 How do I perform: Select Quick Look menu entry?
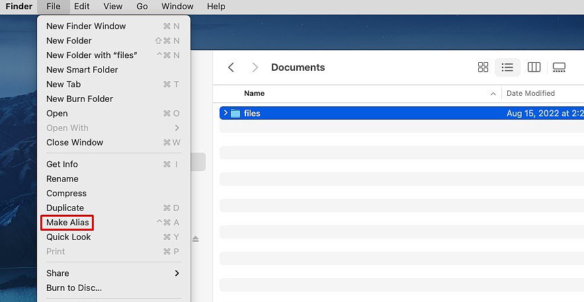coord(69,237)
